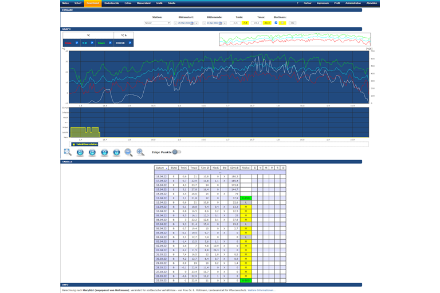Viewport: 440px width, 293px height.
Task: Toggle the Zeige Punkte switch
Action: 176,152
